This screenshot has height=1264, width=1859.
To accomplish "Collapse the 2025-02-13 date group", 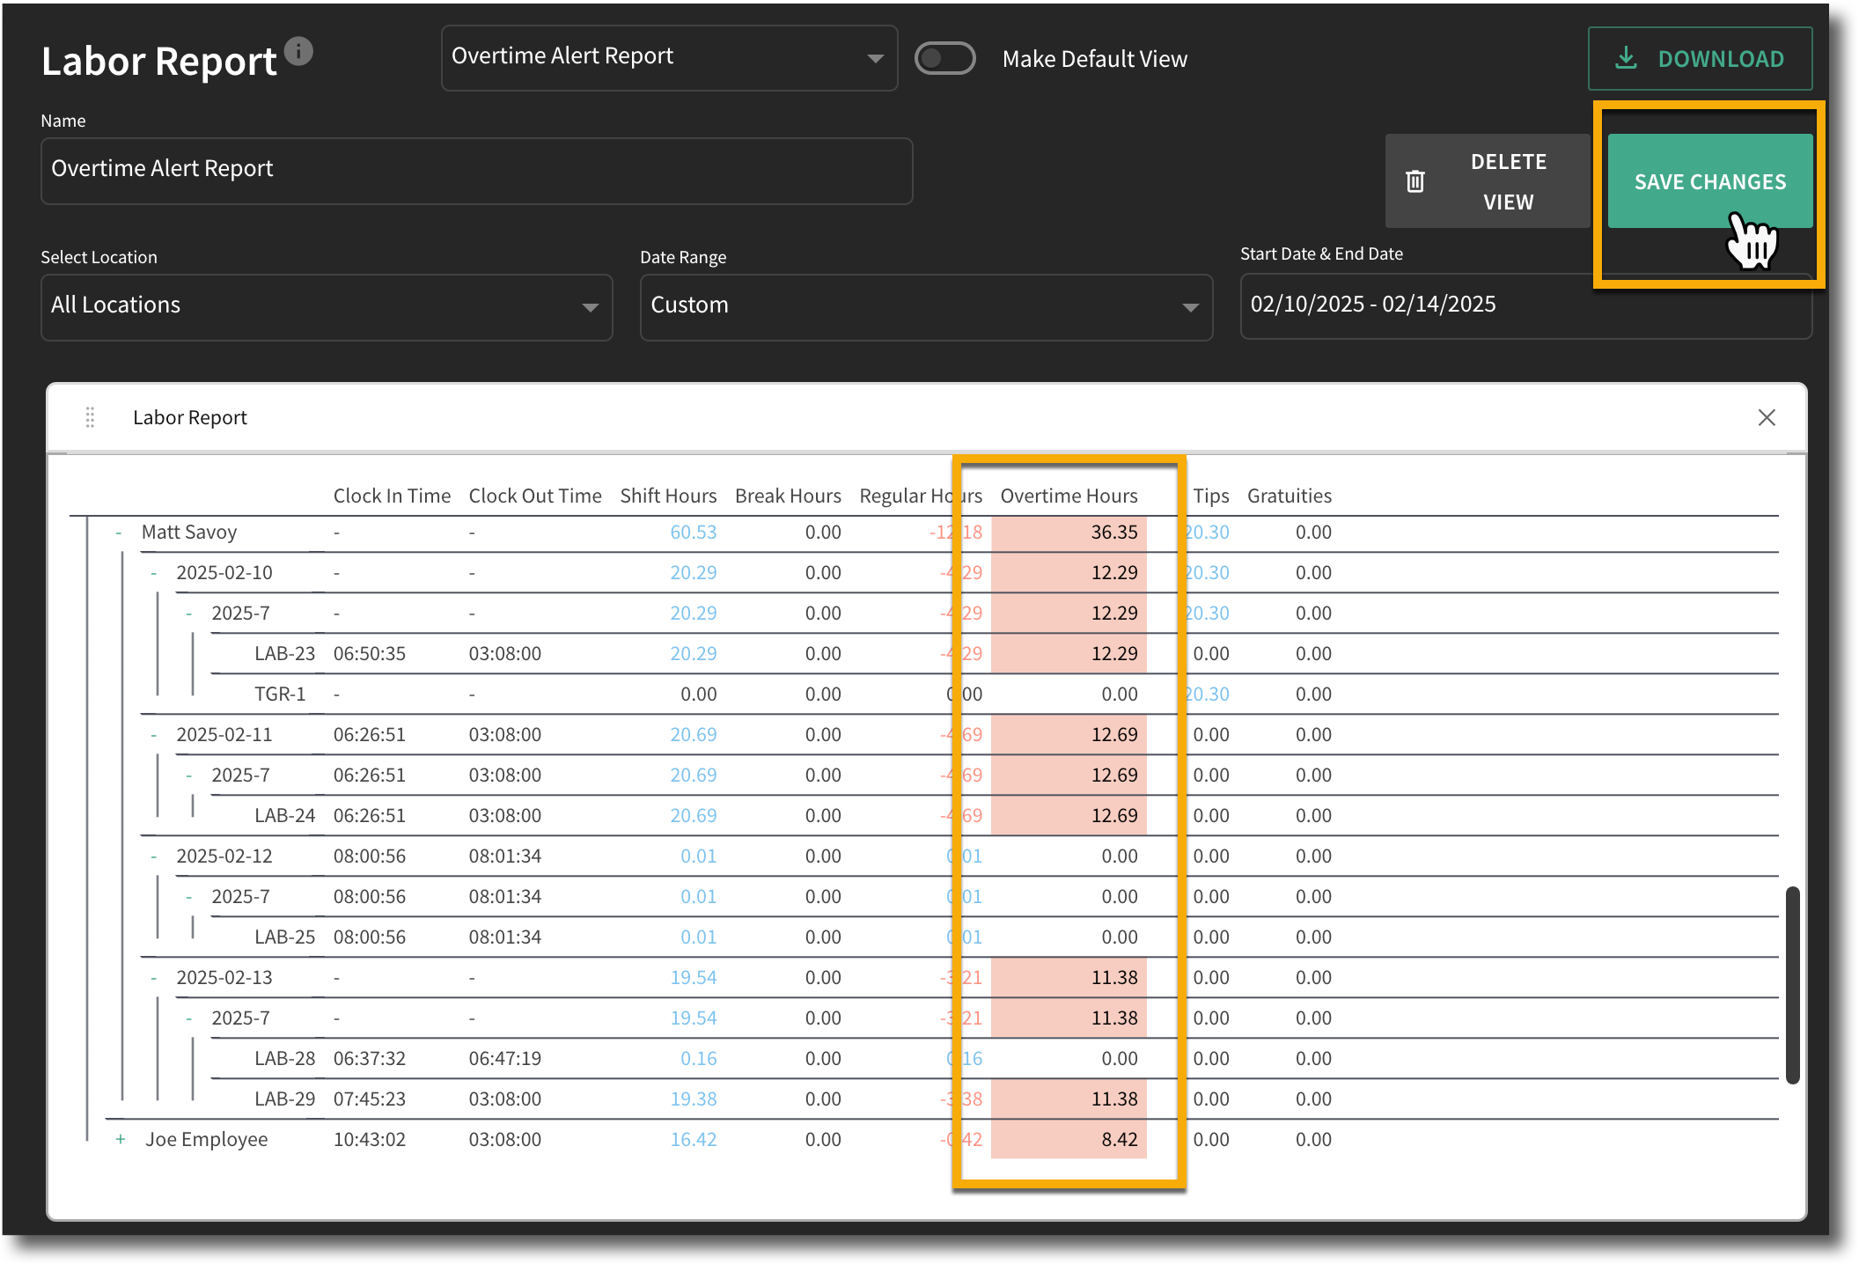I will [154, 978].
